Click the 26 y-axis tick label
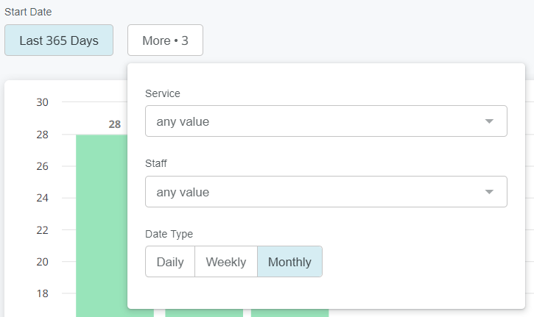Viewport: 534px width, 317px height. click(x=42, y=166)
